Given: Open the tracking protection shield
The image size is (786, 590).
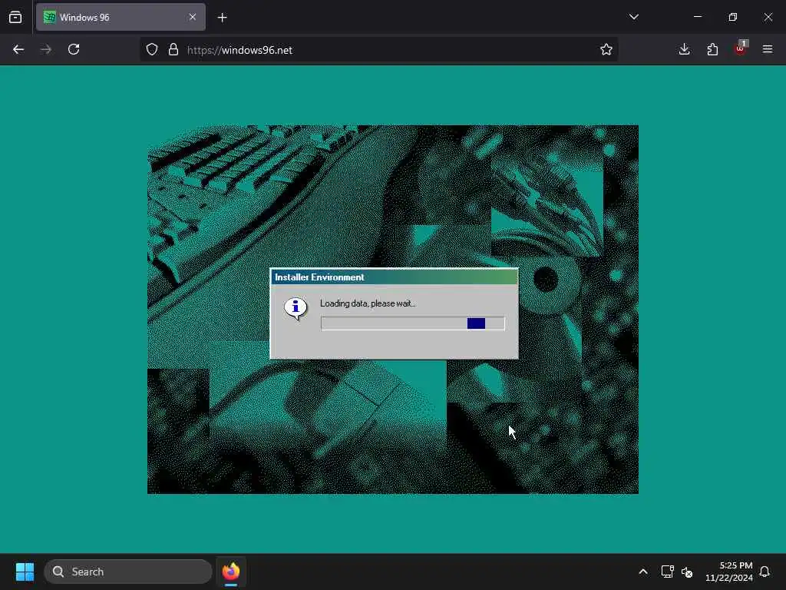Looking at the screenshot, I should pos(152,49).
